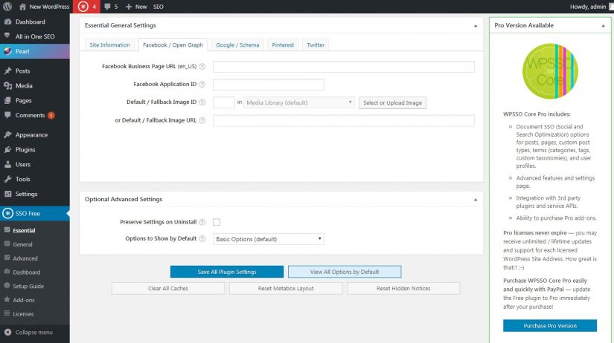Open the Setup Guide submenu item
The height and width of the screenshot is (343, 614).
[28, 286]
